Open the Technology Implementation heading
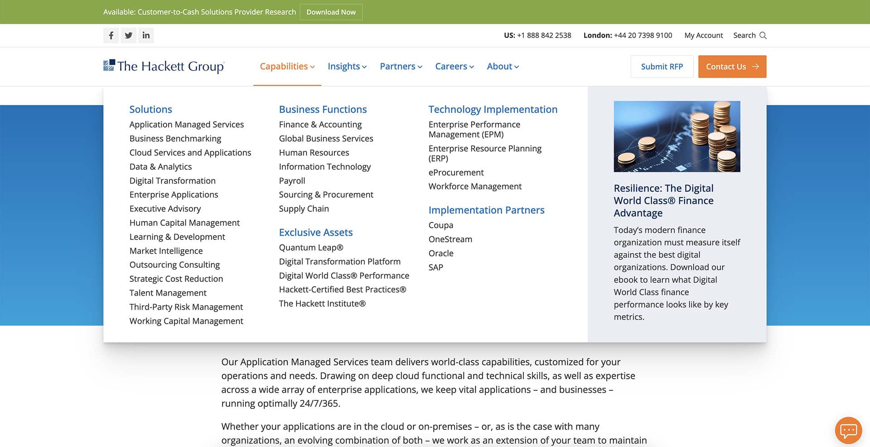This screenshot has width=870, height=447. [x=493, y=109]
